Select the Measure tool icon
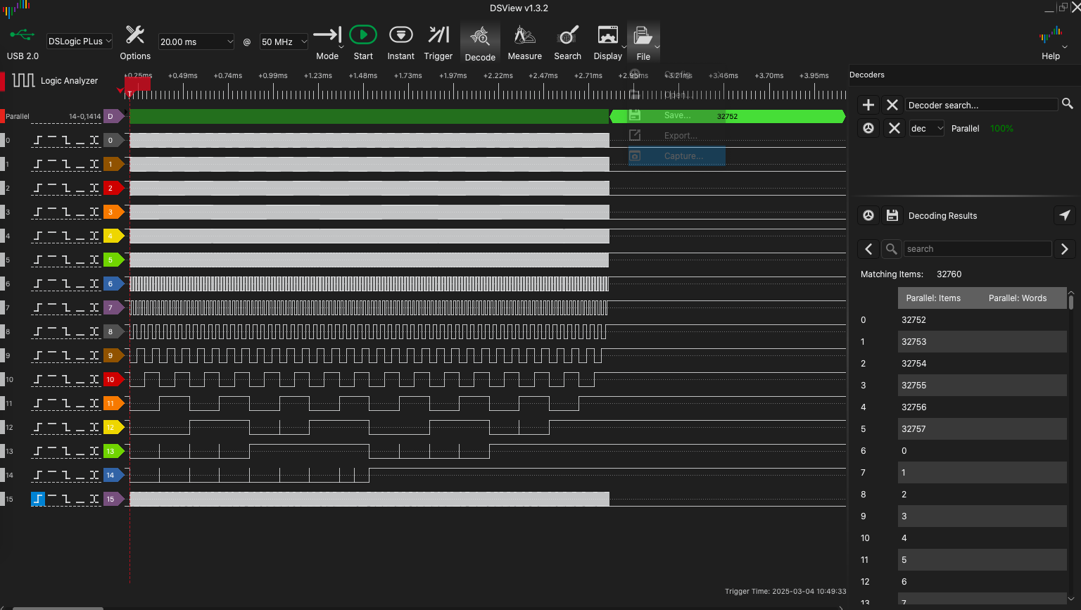1081x610 pixels. click(524, 33)
